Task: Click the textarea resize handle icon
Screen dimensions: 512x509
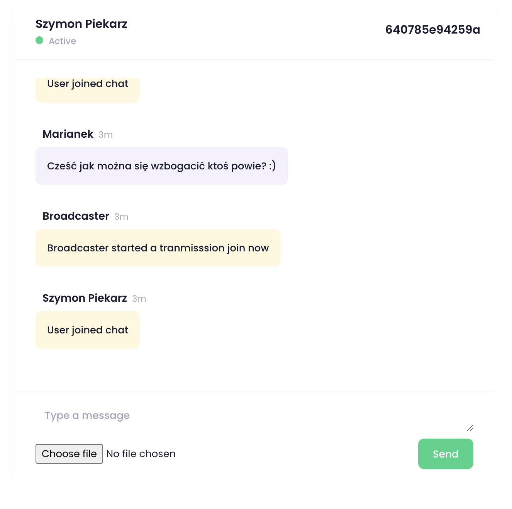Action: 470,428
